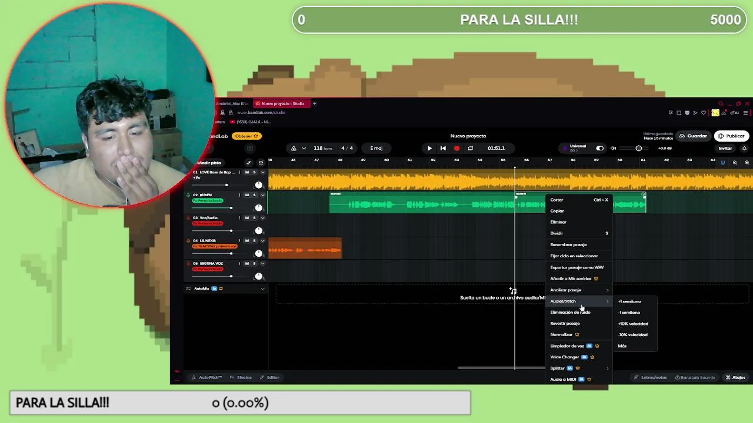Toggle the Universal mastering switch
The height and width of the screenshot is (423, 753).
[599, 148]
